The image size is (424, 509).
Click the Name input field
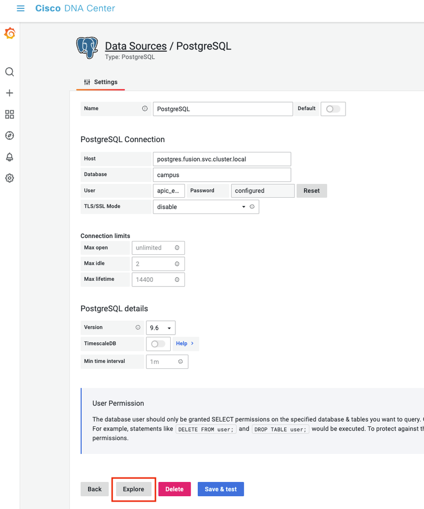pyautogui.click(x=223, y=109)
